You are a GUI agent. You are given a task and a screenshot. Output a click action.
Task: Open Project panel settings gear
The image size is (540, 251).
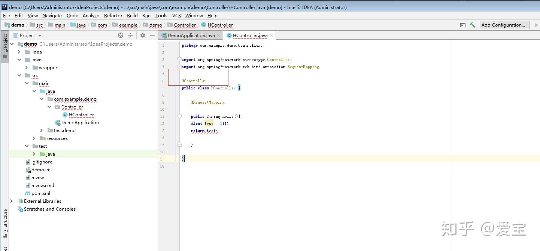pyautogui.click(x=143, y=35)
